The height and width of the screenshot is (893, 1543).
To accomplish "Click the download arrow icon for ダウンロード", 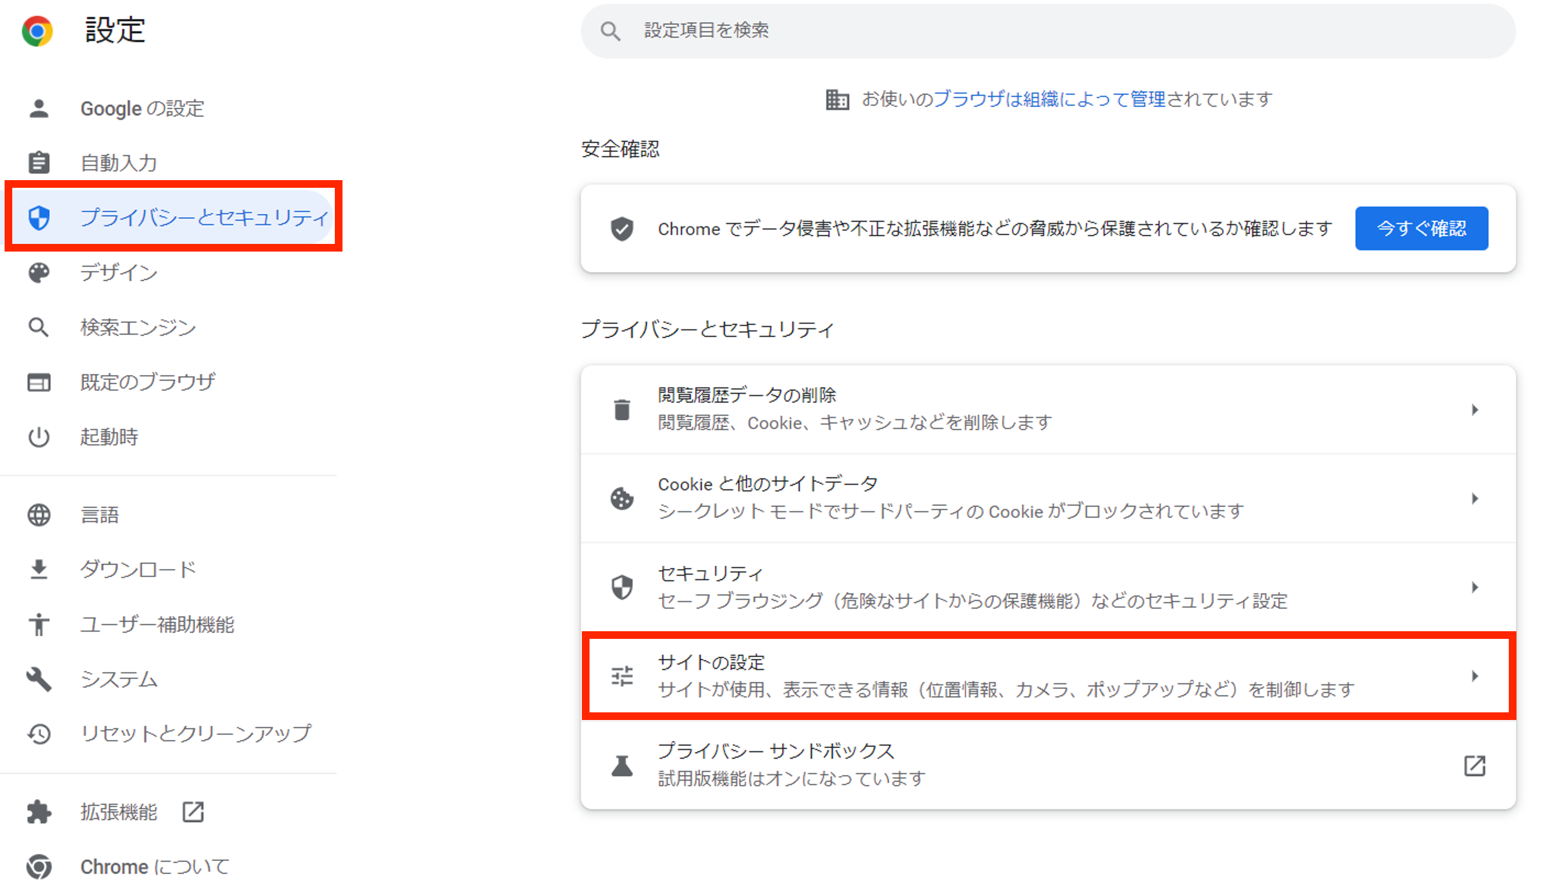I will pyautogui.click(x=39, y=569).
